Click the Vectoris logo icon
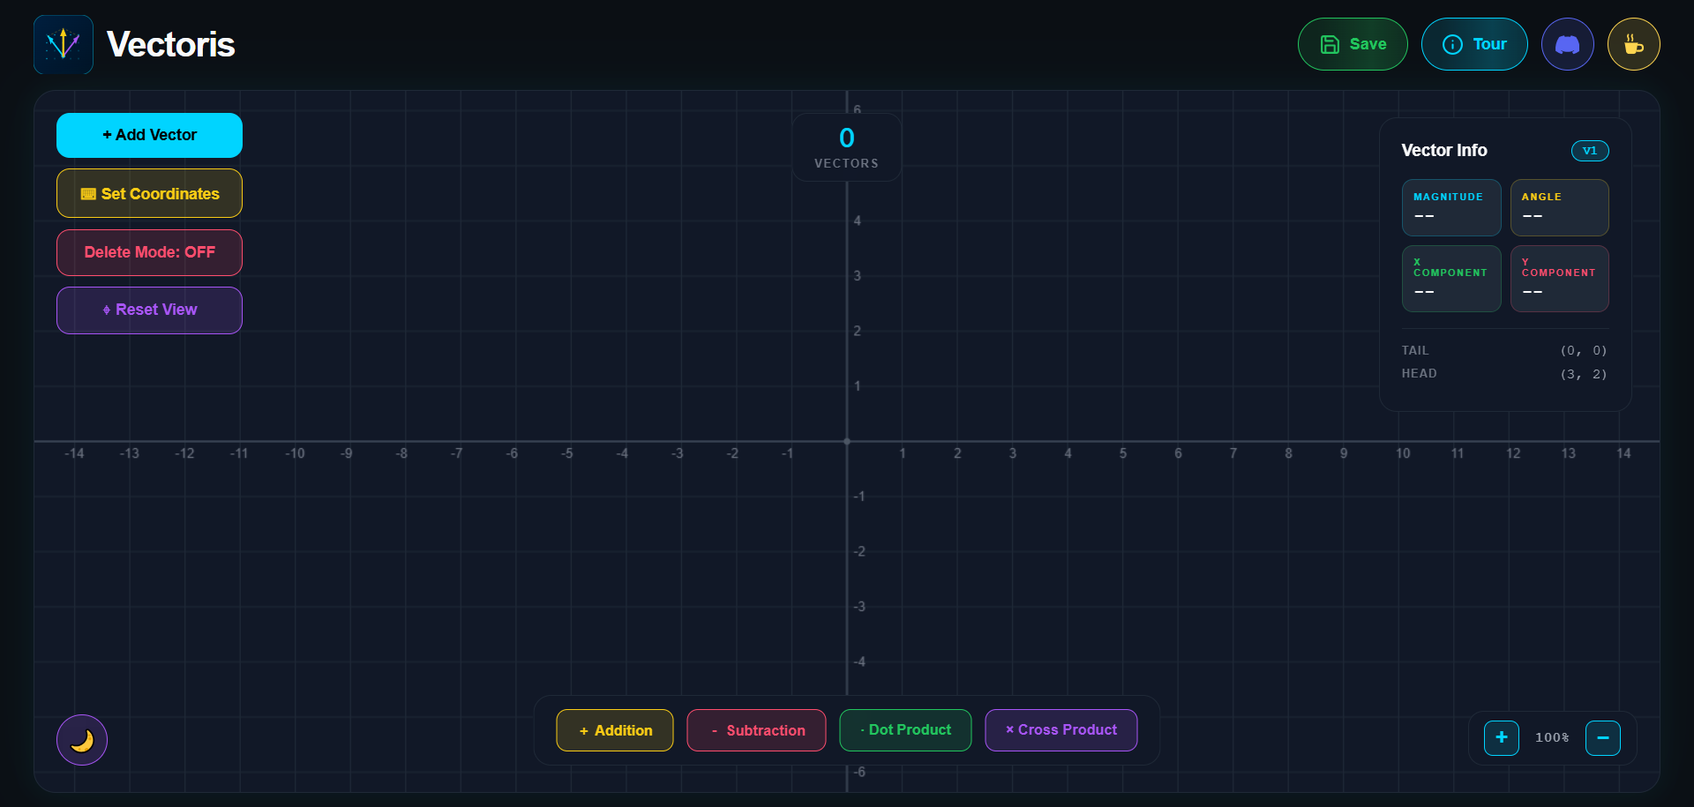 pos(64,44)
